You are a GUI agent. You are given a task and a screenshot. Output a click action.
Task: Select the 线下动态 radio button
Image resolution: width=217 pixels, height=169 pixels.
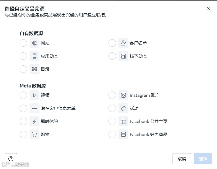pos(112,56)
